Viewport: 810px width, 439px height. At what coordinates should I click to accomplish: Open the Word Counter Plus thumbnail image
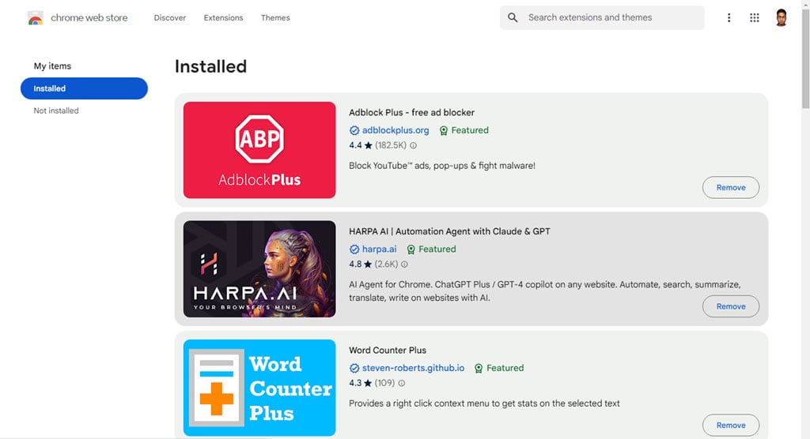pos(259,388)
